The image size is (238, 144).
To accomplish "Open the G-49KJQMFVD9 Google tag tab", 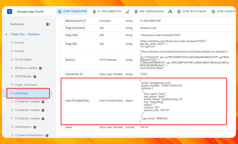I will coord(110,12).
